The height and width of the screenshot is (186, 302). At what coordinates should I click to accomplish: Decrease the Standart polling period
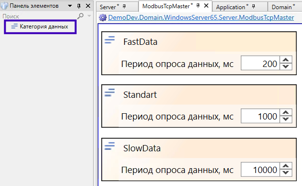coord(286,119)
